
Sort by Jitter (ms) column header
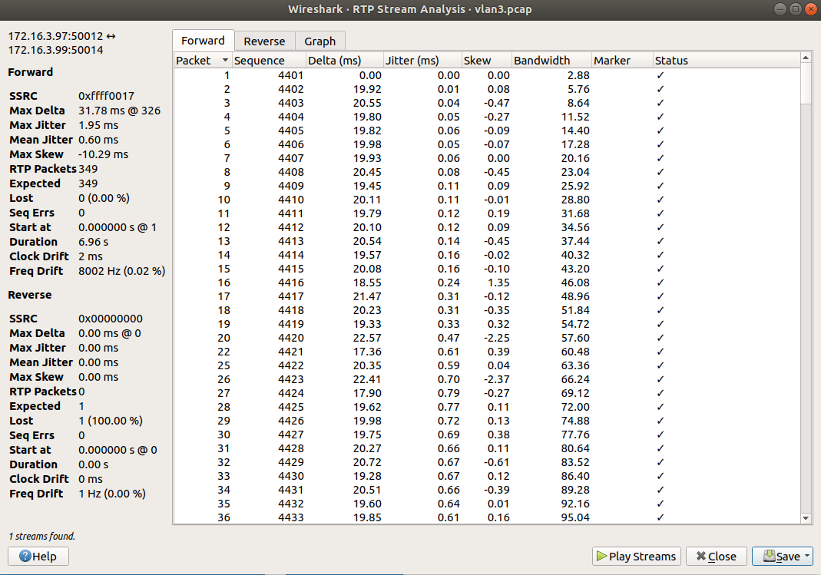point(422,60)
